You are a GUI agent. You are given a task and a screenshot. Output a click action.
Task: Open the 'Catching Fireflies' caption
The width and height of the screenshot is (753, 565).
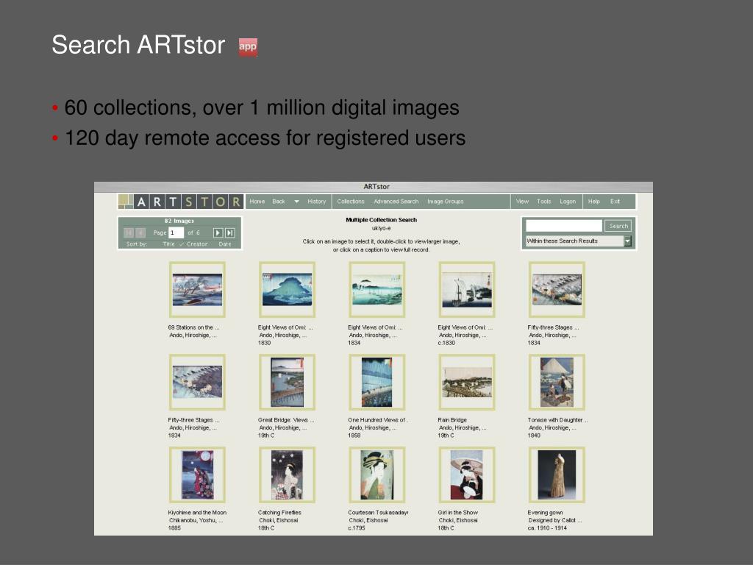pos(279,513)
